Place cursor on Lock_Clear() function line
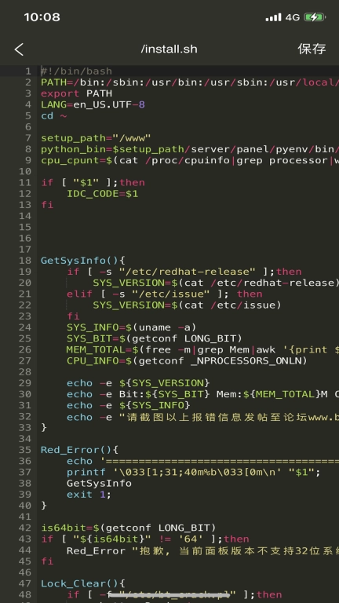This screenshot has height=603, width=339. point(83,583)
